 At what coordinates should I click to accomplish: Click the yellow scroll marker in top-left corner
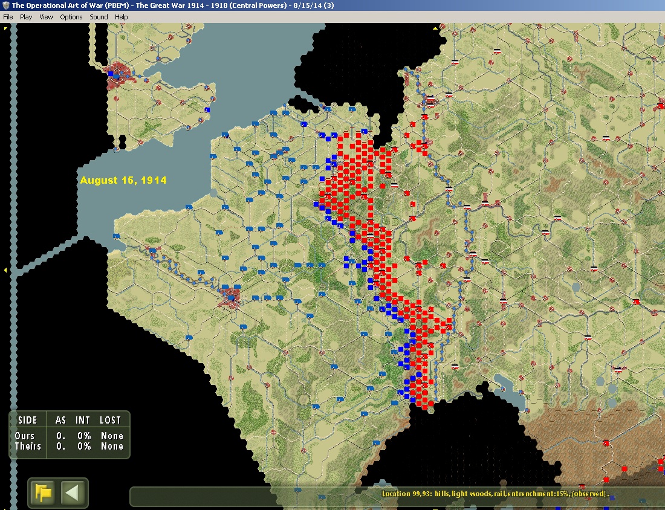5,28
